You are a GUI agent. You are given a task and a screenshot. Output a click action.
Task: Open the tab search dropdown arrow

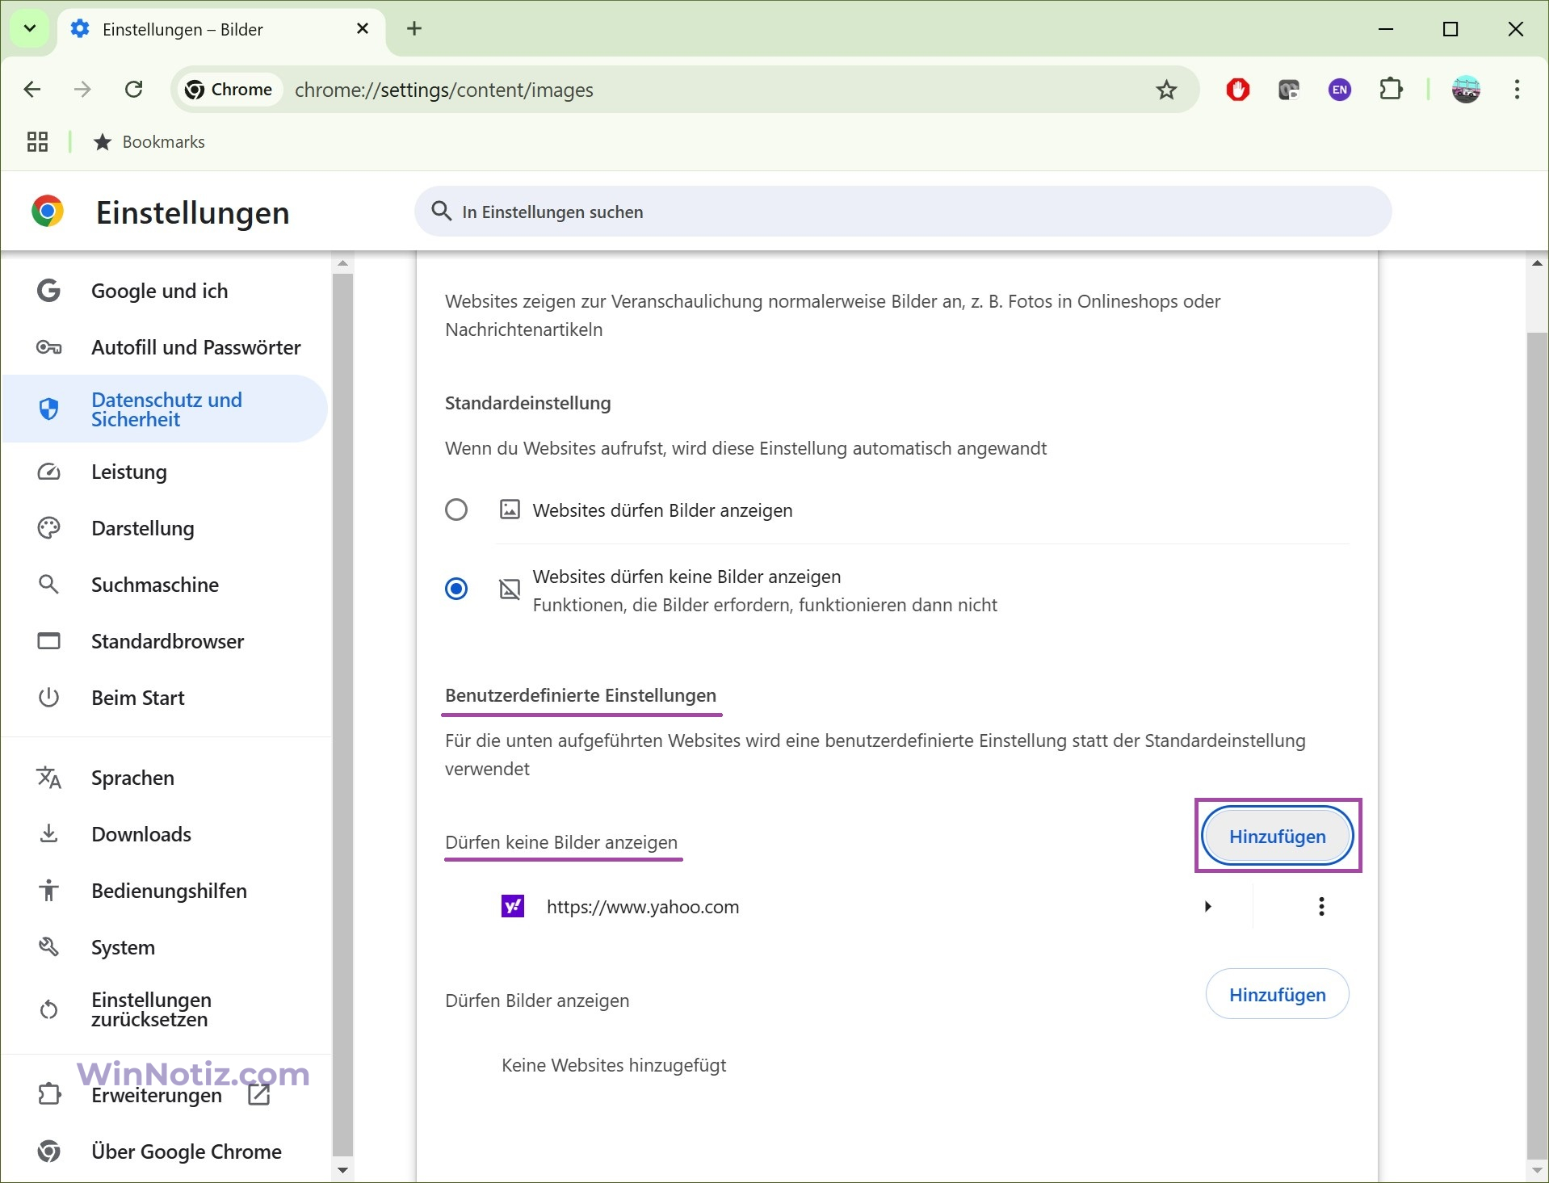point(30,29)
